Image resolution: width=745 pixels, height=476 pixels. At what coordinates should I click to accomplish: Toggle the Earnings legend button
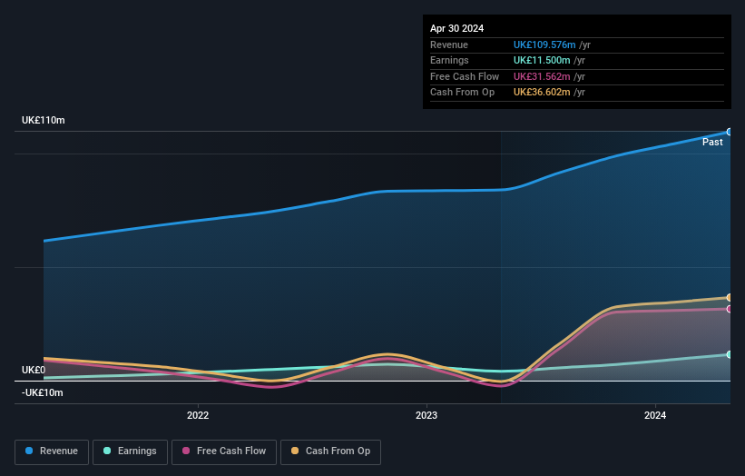click(130, 451)
